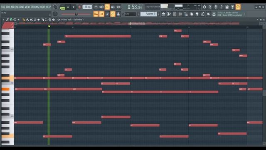Select the pencil Draw tool
Viewport: 266px width, 150px height.
(24, 20)
